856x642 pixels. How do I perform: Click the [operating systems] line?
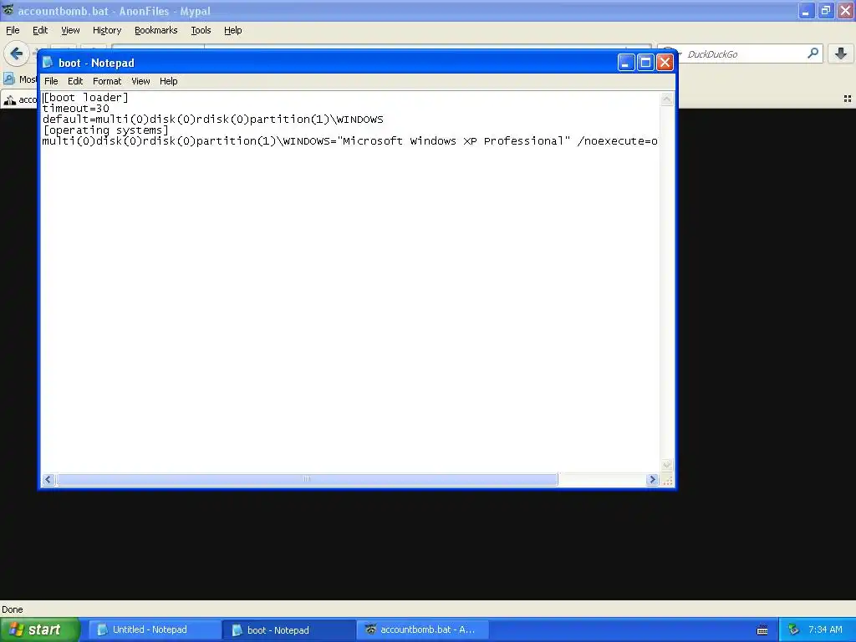point(106,130)
